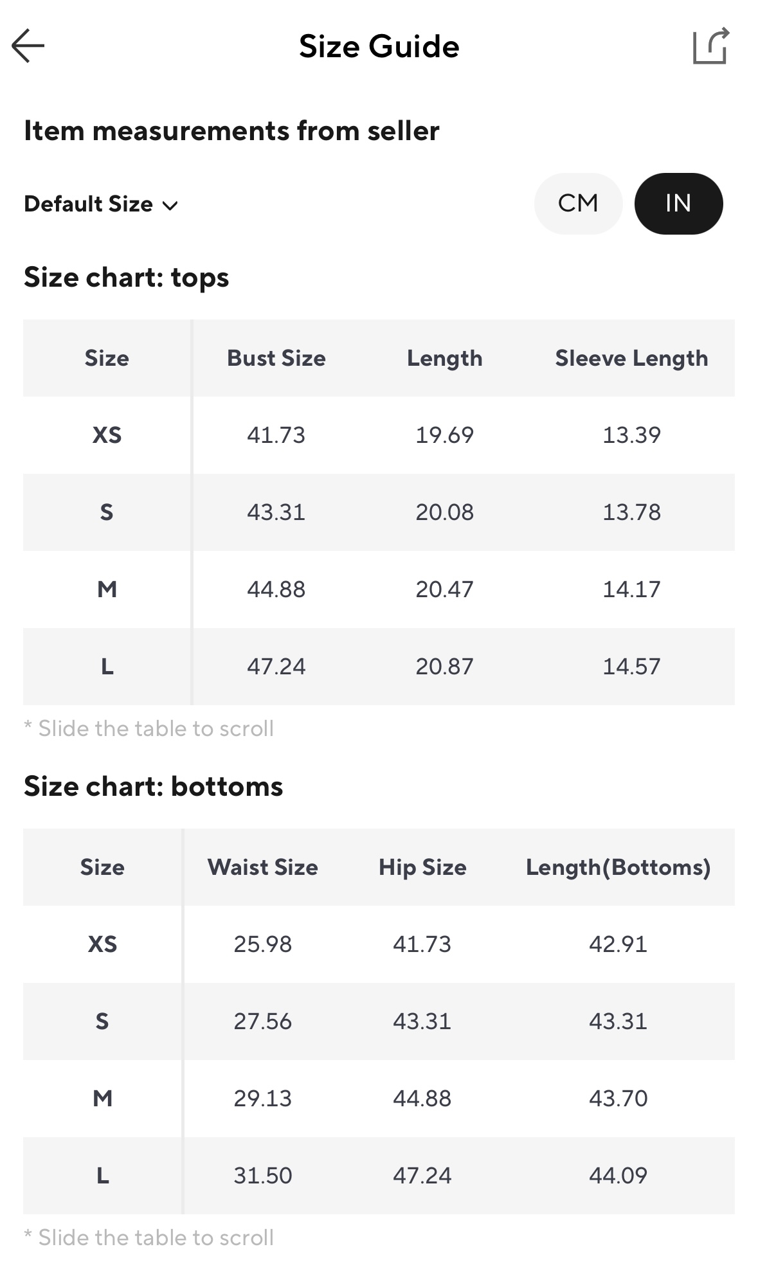Screen dimensions: 758x1267
Task: Tap the XS length value 42.91
Action: 618,944
